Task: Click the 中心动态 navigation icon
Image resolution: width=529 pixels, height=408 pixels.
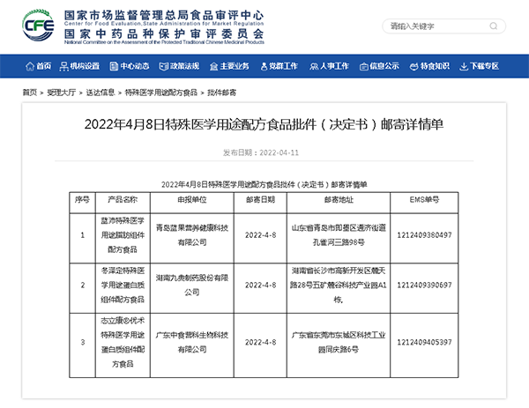Action: click(x=114, y=66)
